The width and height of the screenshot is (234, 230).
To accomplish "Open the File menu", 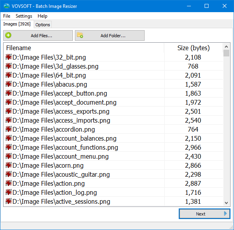I will pos(7,16).
